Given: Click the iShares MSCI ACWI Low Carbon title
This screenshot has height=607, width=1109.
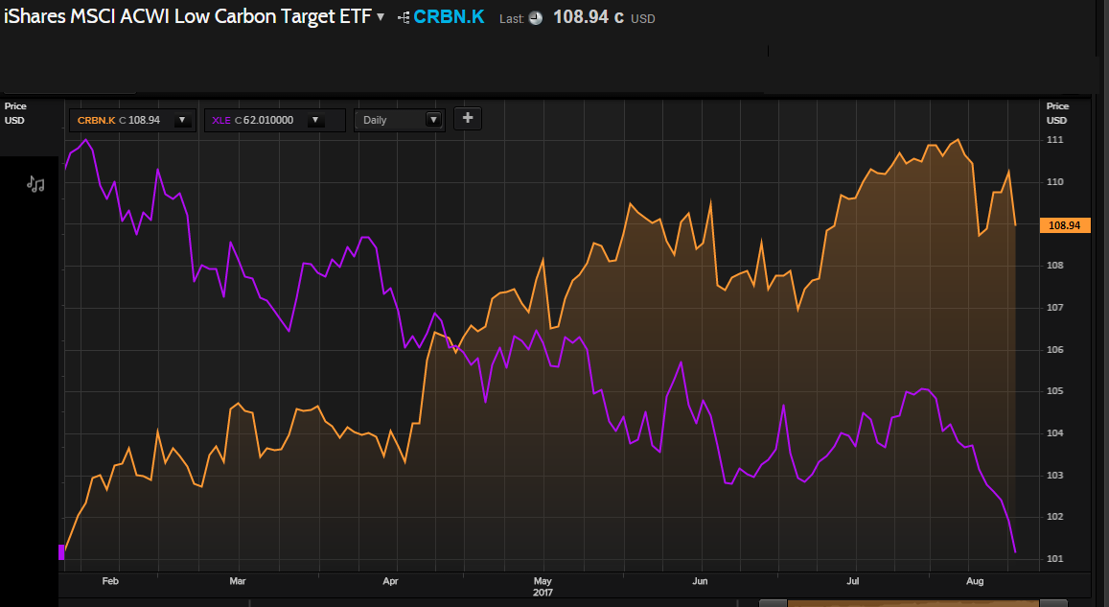Looking at the screenshot, I should 188,17.
